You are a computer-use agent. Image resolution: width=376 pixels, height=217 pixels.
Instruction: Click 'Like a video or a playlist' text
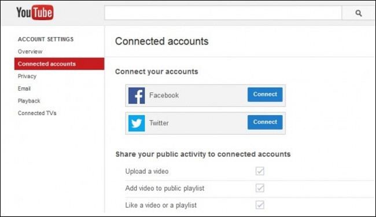click(161, 205)
